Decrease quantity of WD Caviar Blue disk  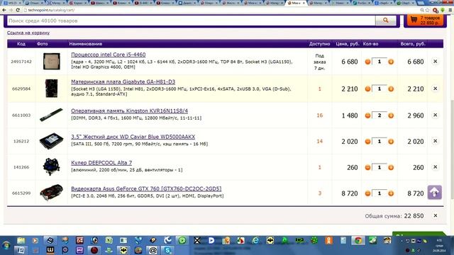367,142
